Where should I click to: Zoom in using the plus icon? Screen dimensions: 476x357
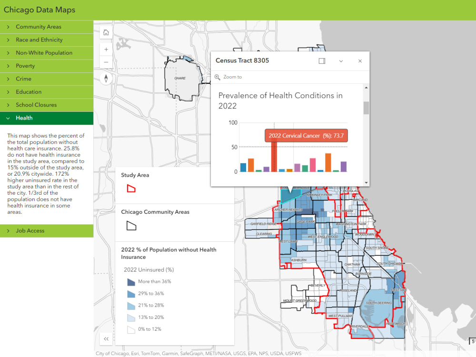pyautogui.click(x=106, y=49)
